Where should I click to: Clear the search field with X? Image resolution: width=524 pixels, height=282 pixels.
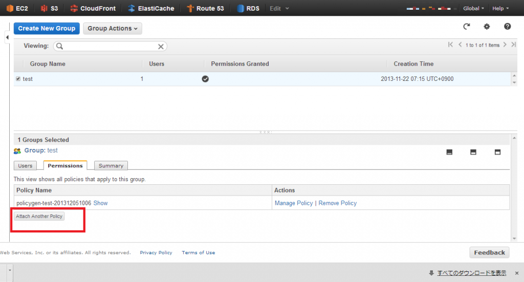pyautogui.click(x=161, y=47)
